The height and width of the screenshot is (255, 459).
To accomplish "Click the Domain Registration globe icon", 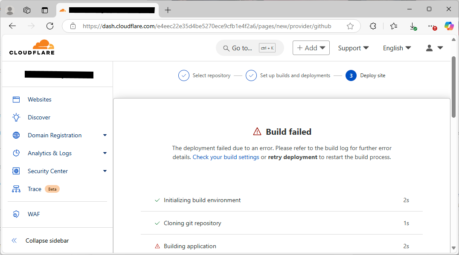I will (16, 135).
